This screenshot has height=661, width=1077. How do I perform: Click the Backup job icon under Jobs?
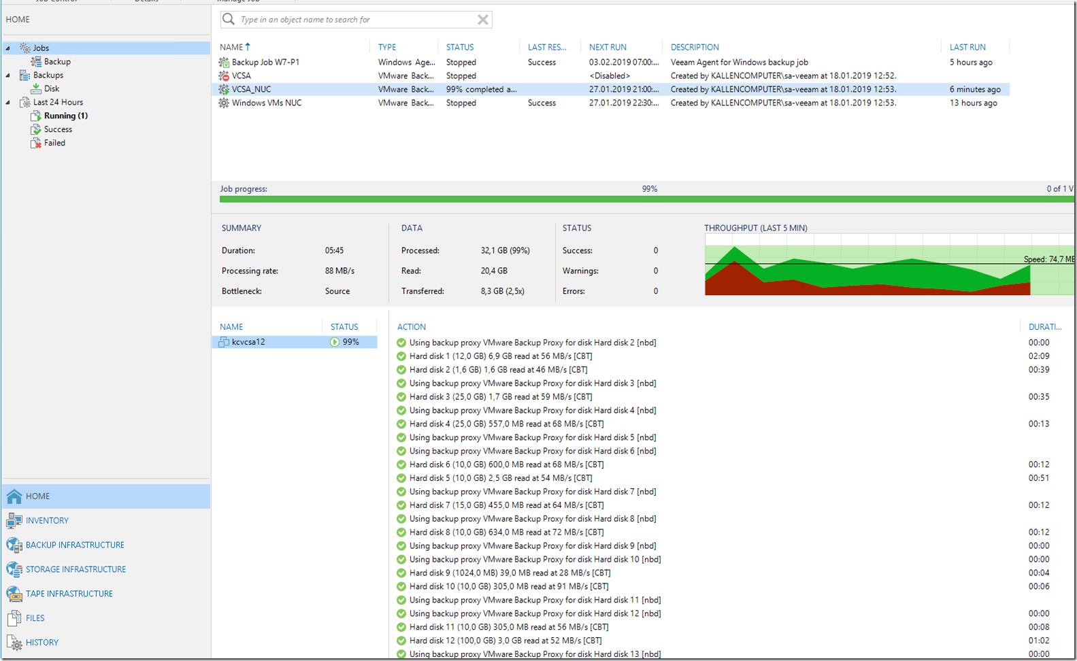36,61
